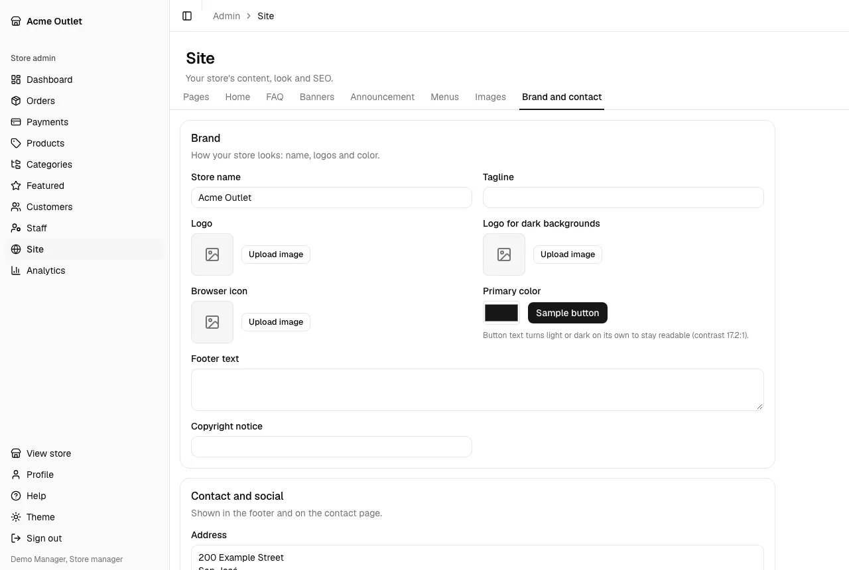The height and width of the screenshot is (570, 849).
Task: Open Orders via its box icon
Action: click(x=16, y=101)
